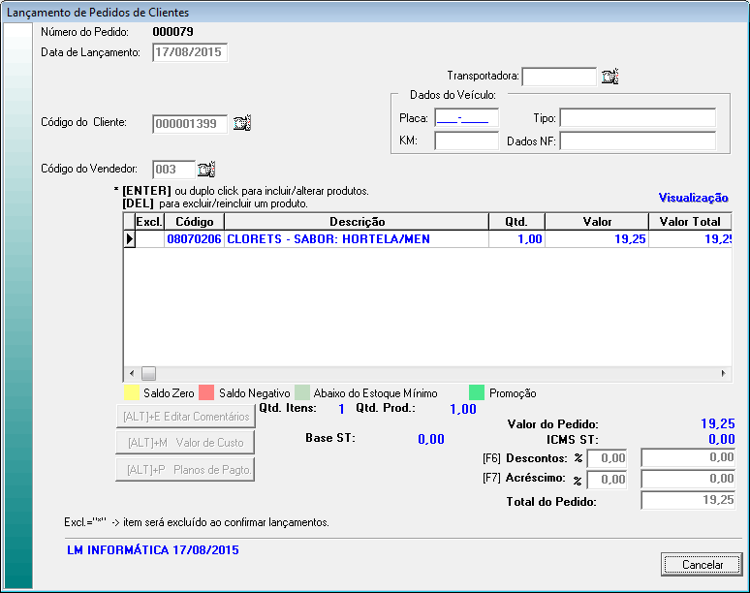
Task: Click the green Promoção color swatch
Action: click(x=476, y=393)
